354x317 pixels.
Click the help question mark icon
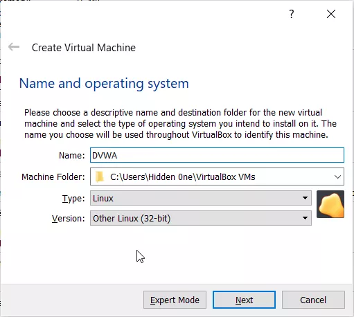(292, 14)
